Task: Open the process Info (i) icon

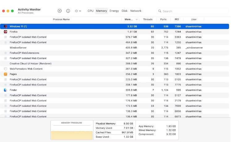Action: 68,11
